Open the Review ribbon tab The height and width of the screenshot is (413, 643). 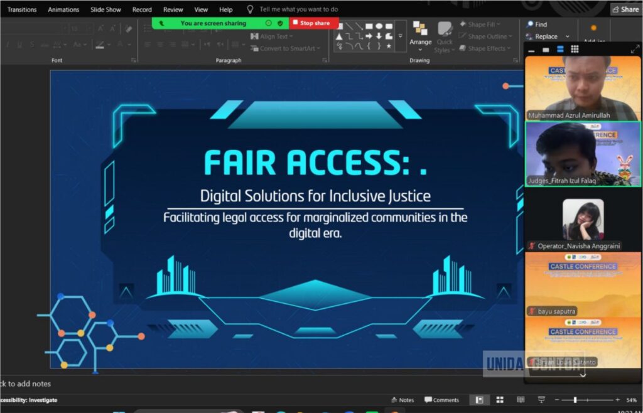point(173,9)
